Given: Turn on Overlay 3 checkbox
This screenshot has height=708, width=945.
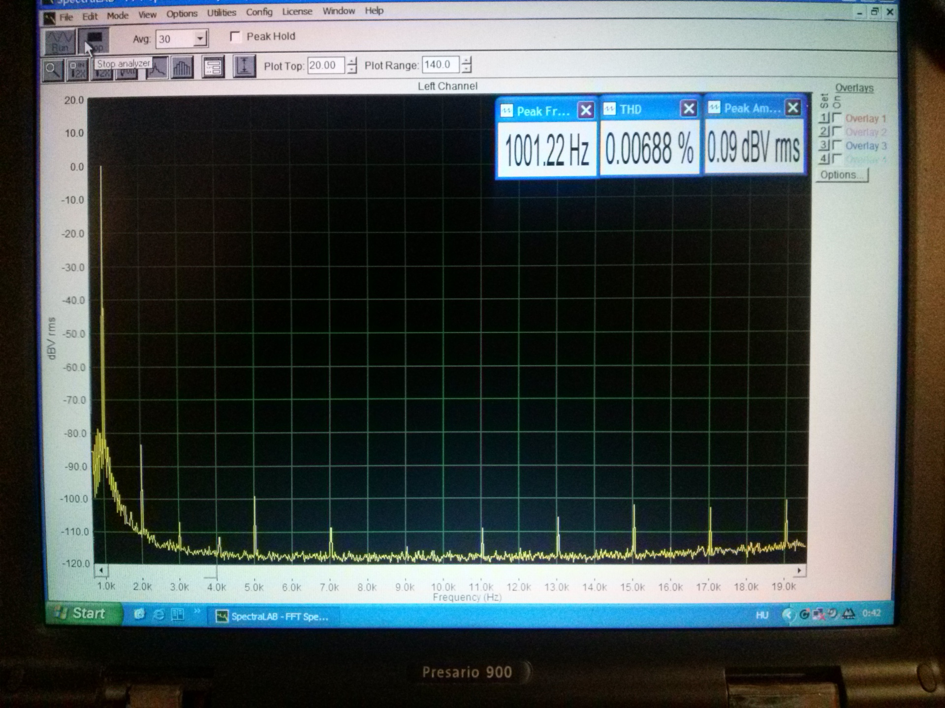Looking at the screenshot, I should coord(837,145).
